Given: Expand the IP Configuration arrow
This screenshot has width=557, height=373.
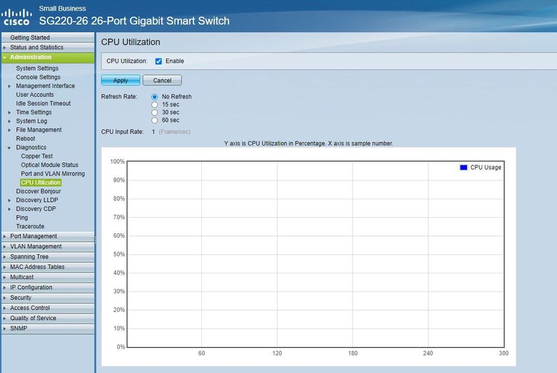Looking at the screenshot, I should click(x=4, y=288).
